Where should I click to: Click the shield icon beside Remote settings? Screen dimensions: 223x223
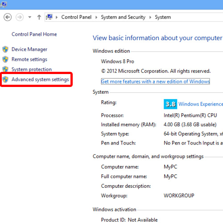point(5,59)
